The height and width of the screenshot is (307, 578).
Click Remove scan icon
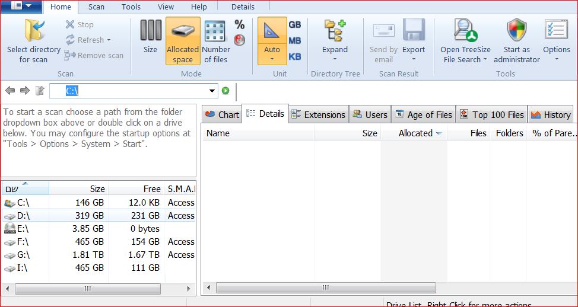69,55
